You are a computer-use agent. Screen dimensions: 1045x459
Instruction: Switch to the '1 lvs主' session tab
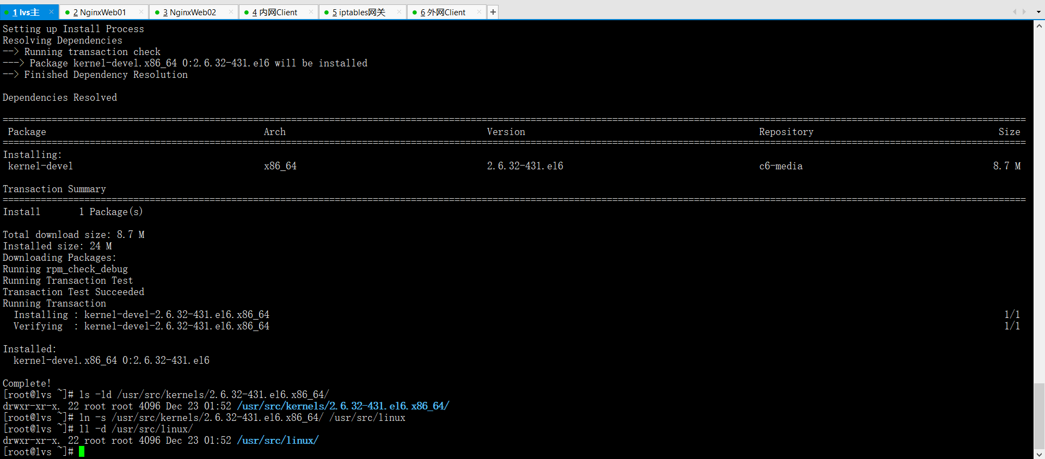(26, 12)
